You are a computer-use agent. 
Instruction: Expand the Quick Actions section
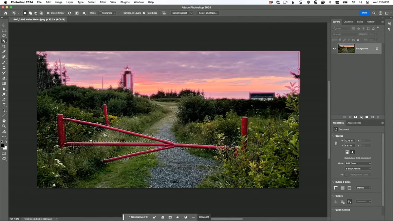[334, 210]
